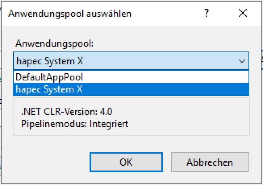
Task: Click blank dialog area left of OK
Action: coord(48,162)
